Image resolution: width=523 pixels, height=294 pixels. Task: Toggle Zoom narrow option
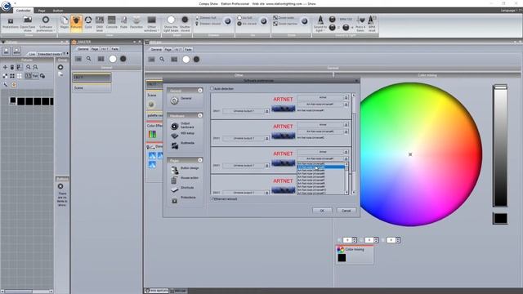point(285,24)
